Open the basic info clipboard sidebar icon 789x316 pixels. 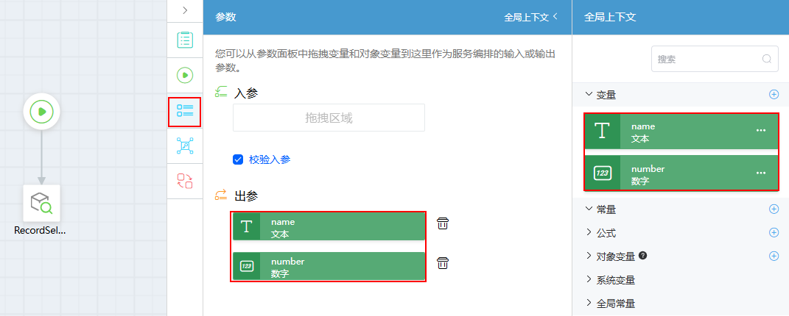pos(185,40)
